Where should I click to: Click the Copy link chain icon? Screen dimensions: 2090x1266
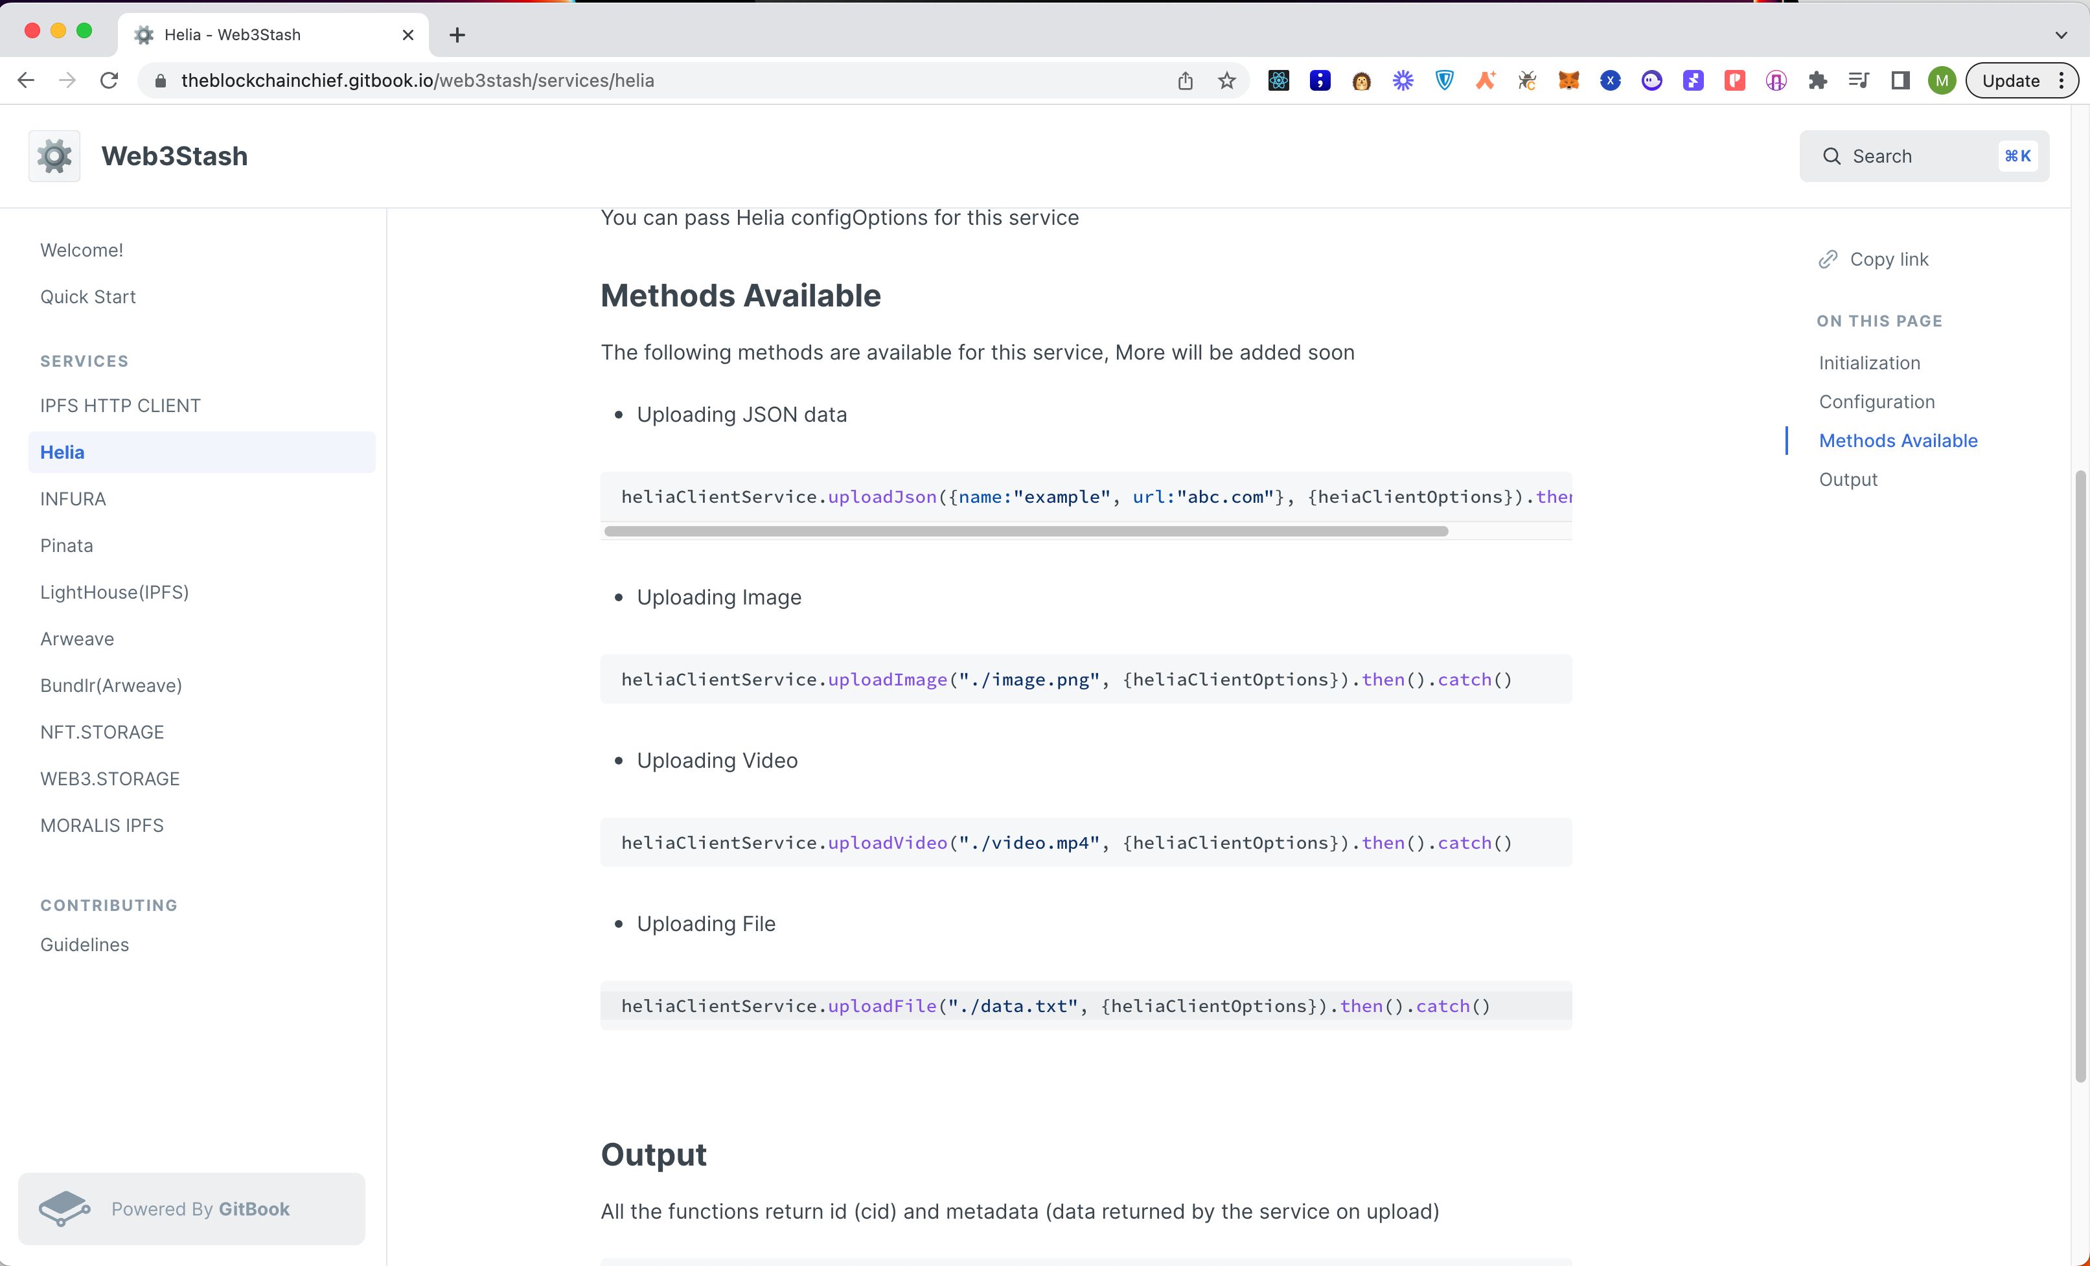pos(1828,259)
